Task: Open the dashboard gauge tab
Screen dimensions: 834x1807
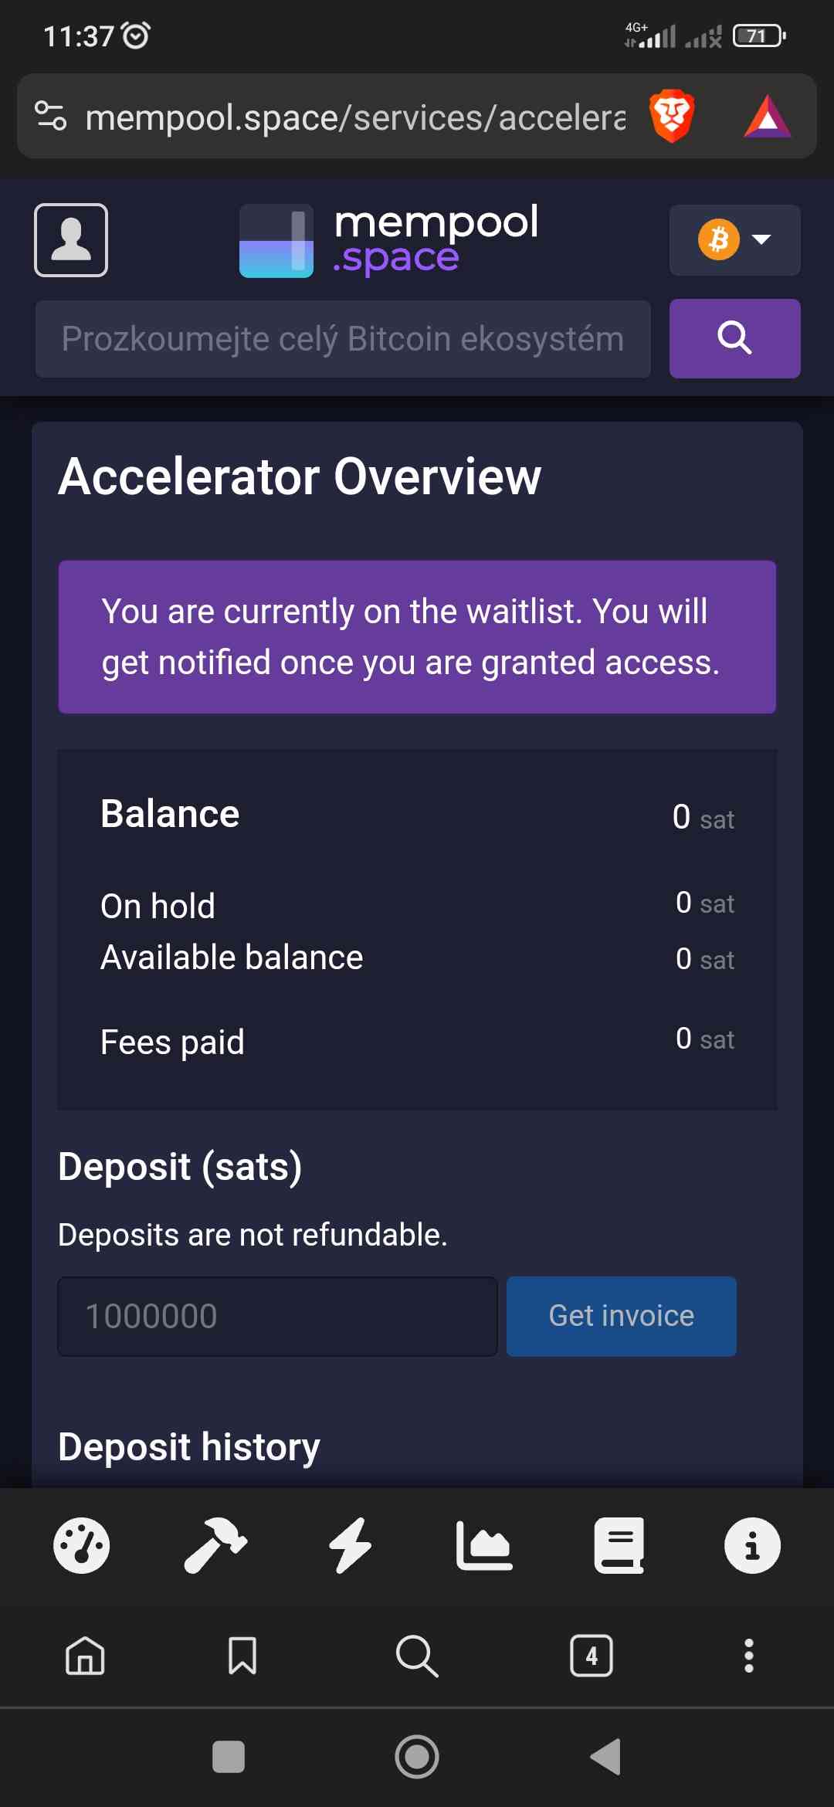Action: [x=82, y=1545]
